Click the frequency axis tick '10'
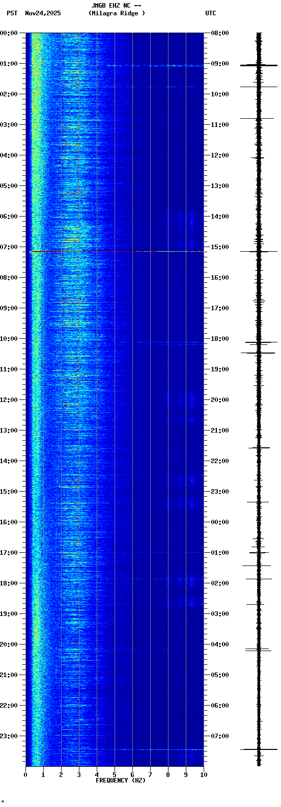The height and width of the screenshot is (807, 281). (x=204, y=775)
